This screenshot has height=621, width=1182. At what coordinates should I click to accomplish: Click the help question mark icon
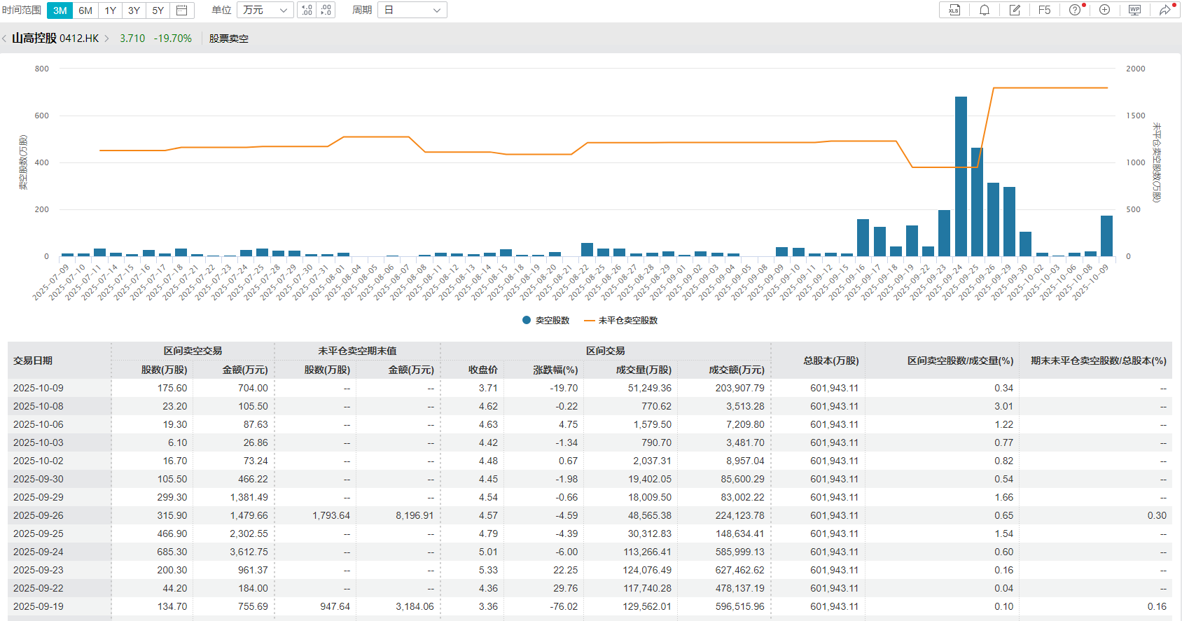tap(1075, 10)
